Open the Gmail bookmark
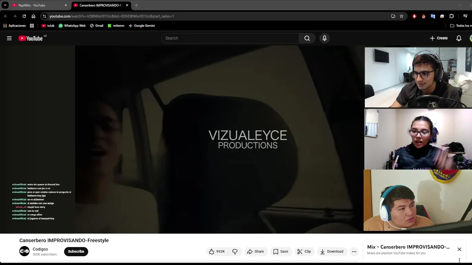Image resolution: width=472 pixels, height=265 pixels. 96,26
